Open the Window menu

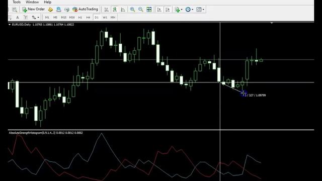tap(32, 2)
